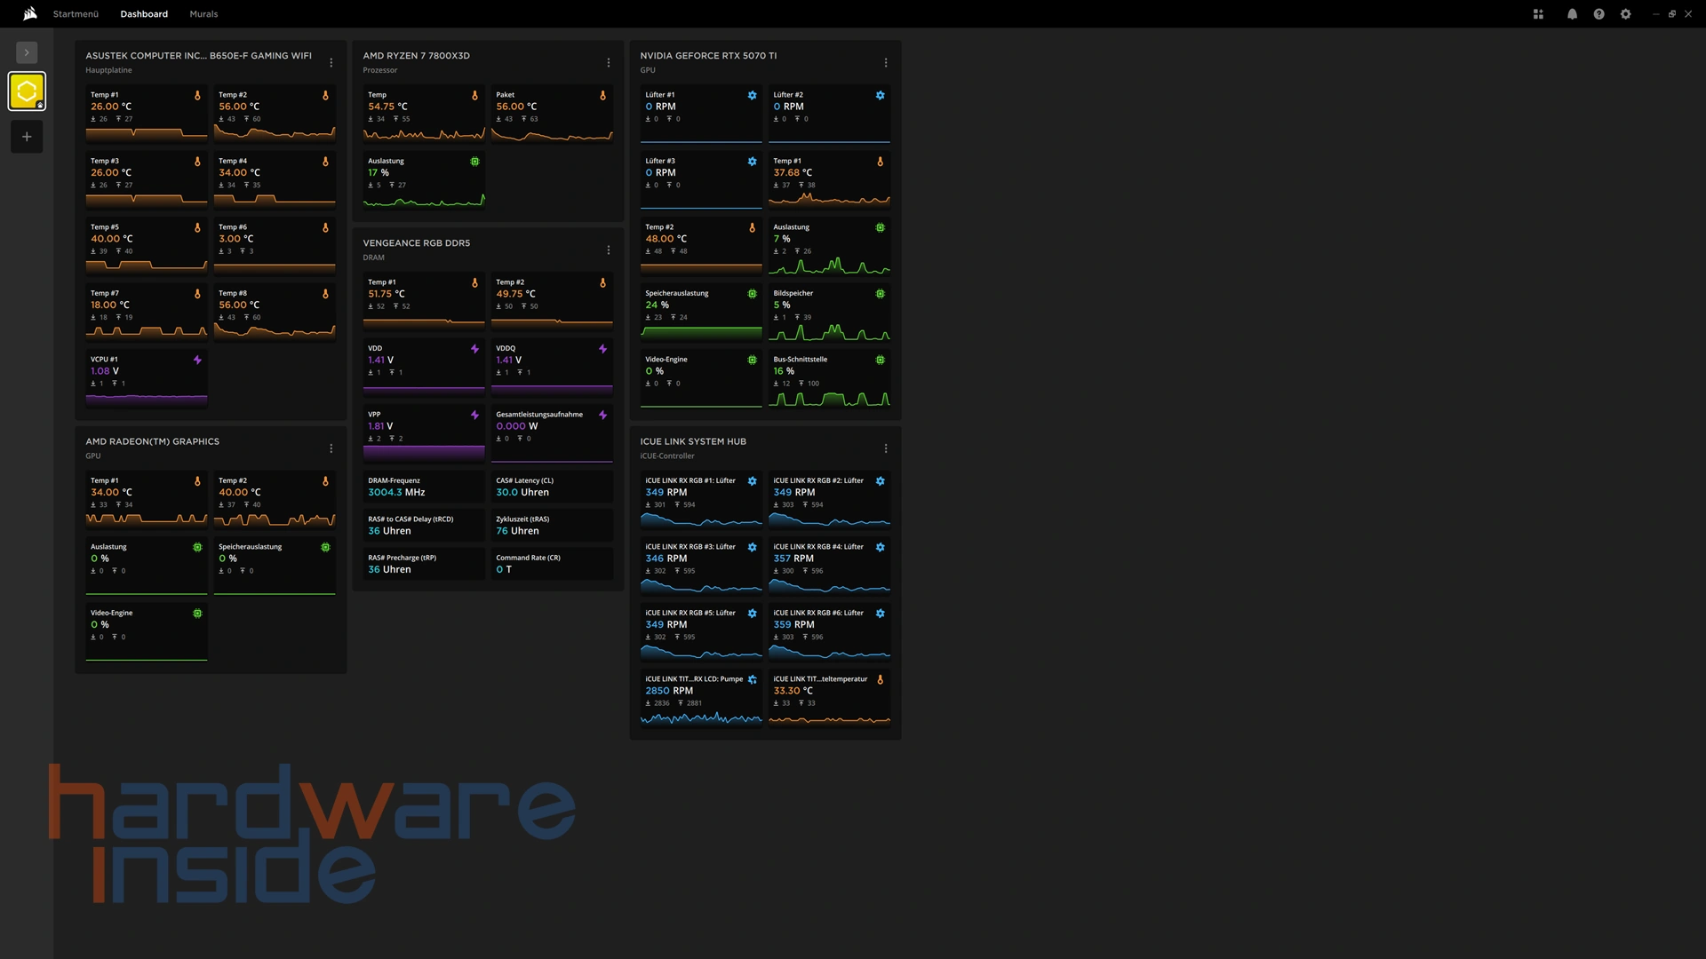Open AMD Ryzen 7 7800X3D panel menu
Image resolution: width=1706 pixels, height=959 pixels.
pyautogui.click(x=609, y=63)
